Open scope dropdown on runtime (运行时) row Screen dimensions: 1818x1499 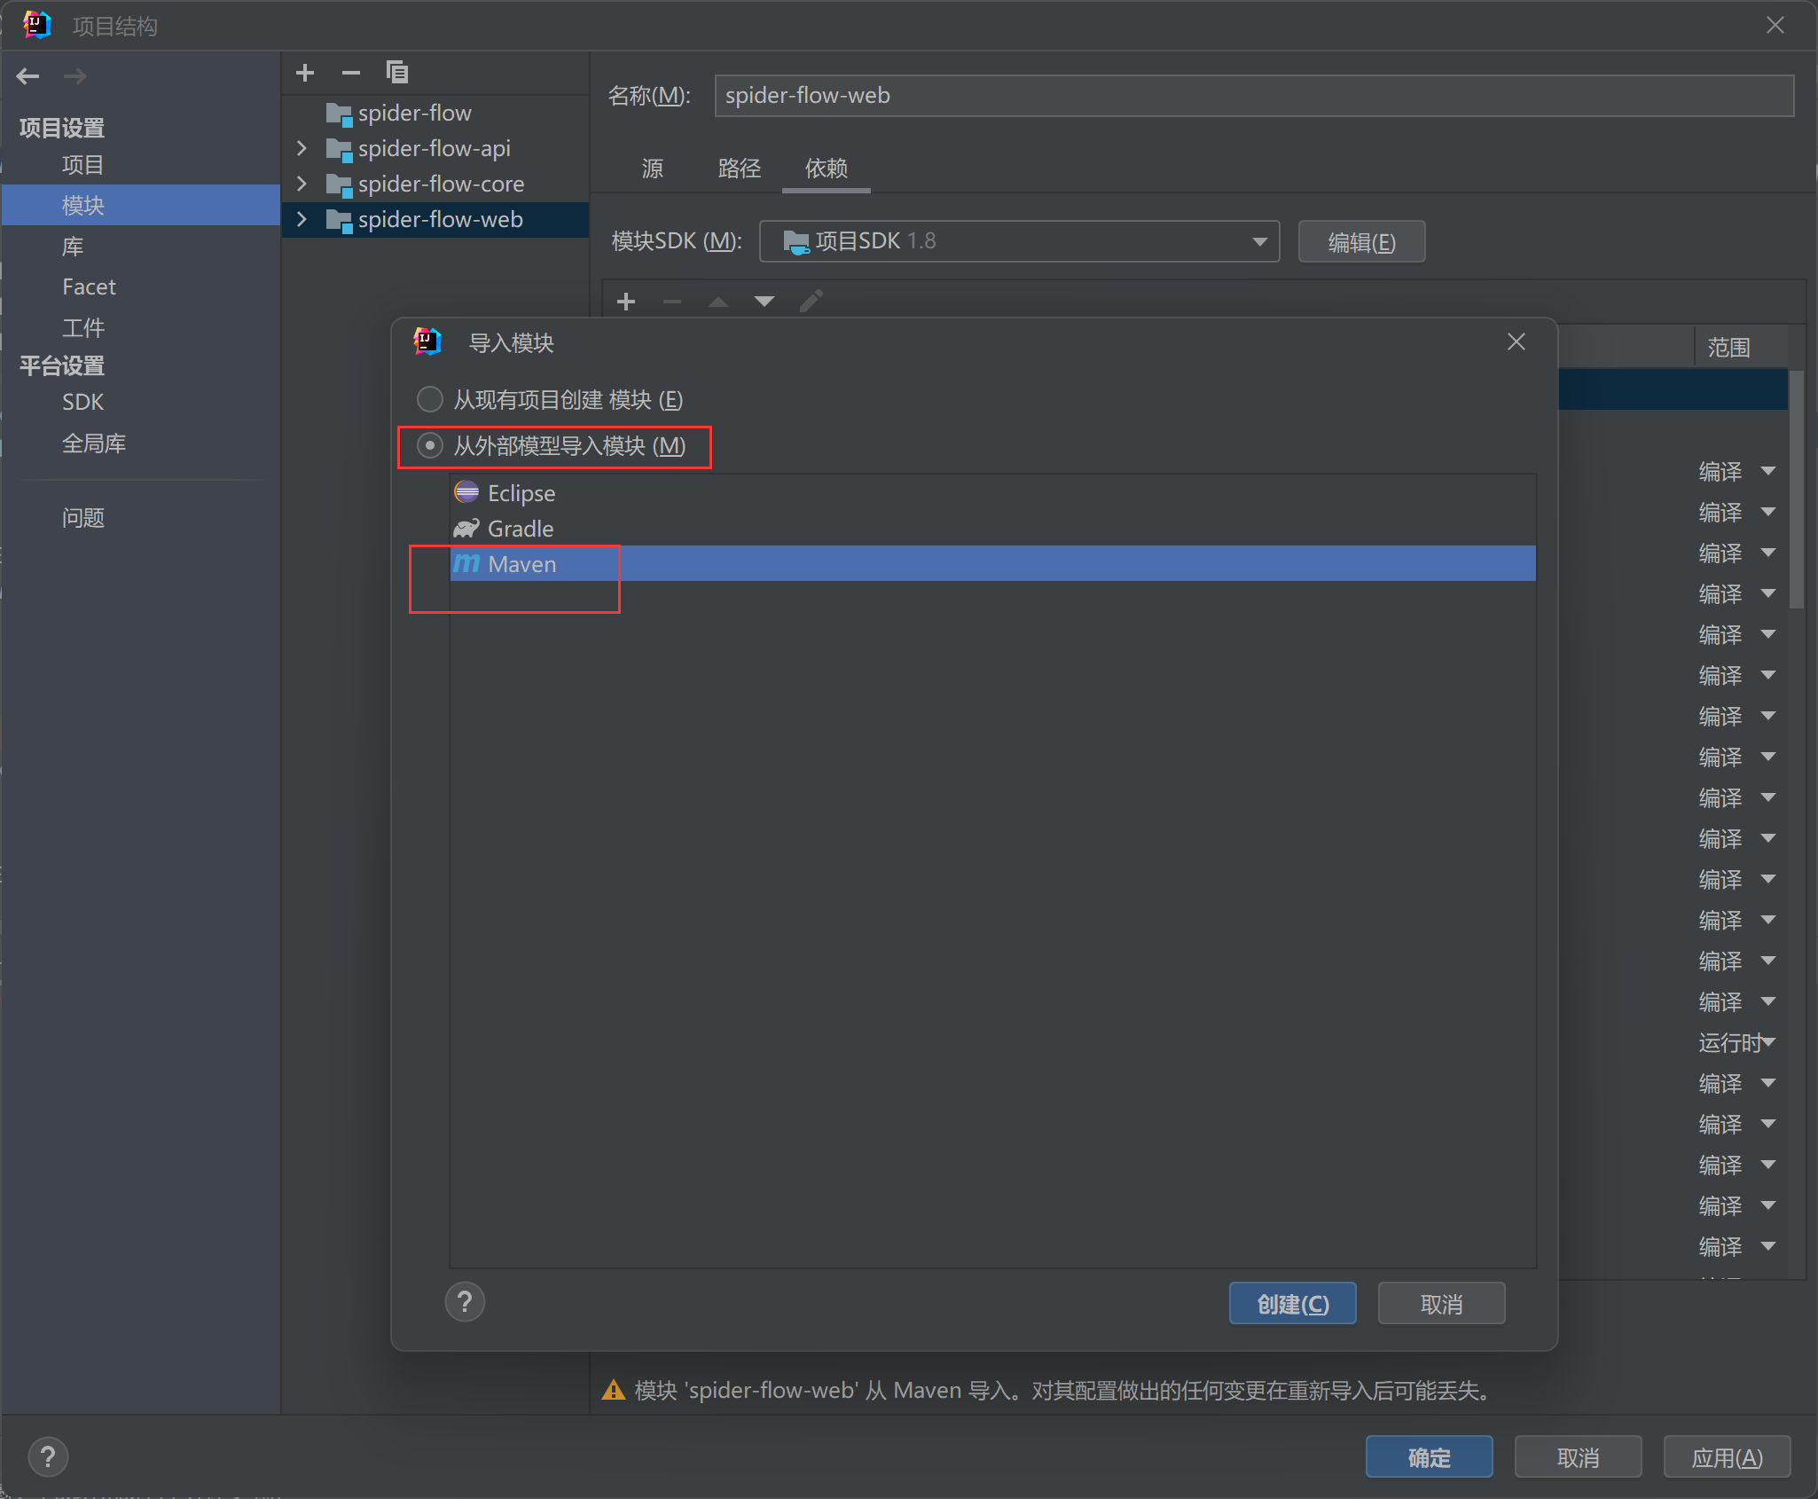pos(1769,1042)
